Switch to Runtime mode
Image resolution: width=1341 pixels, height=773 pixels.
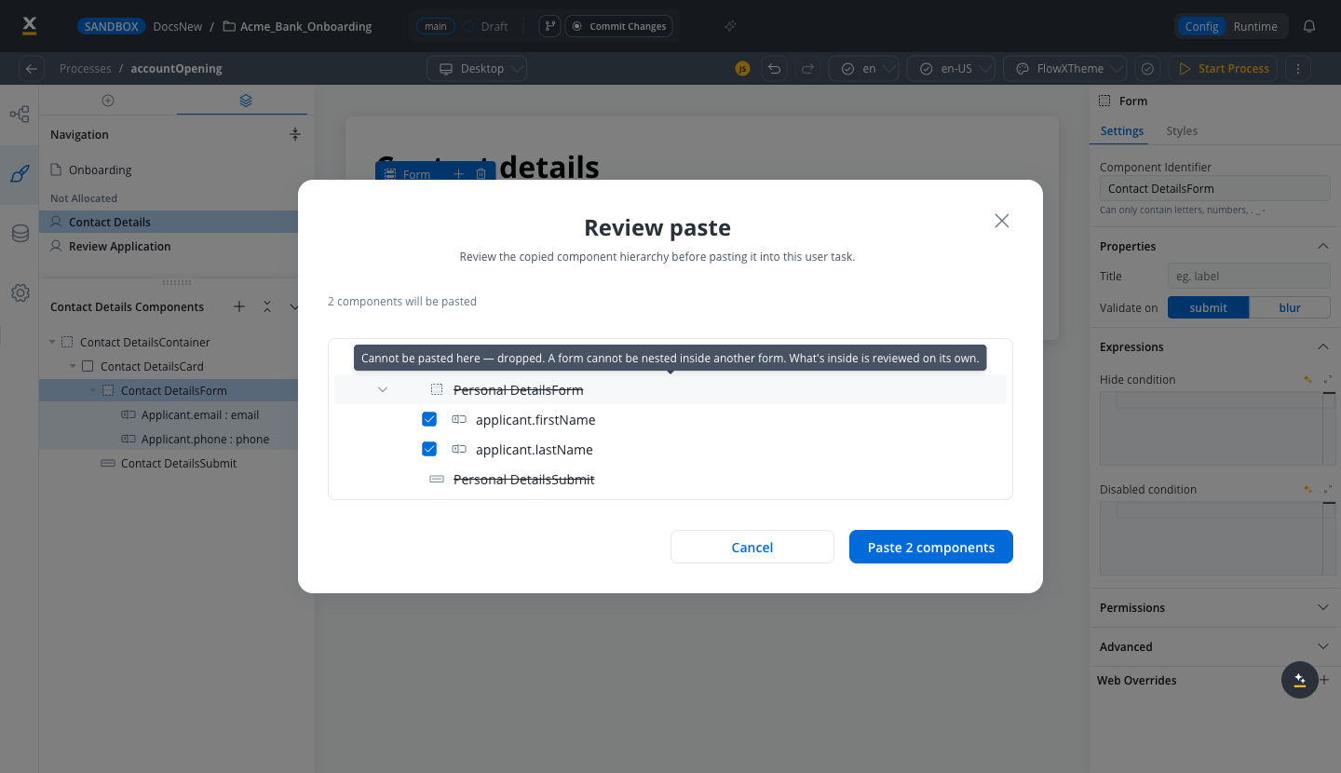point(1255,26)
